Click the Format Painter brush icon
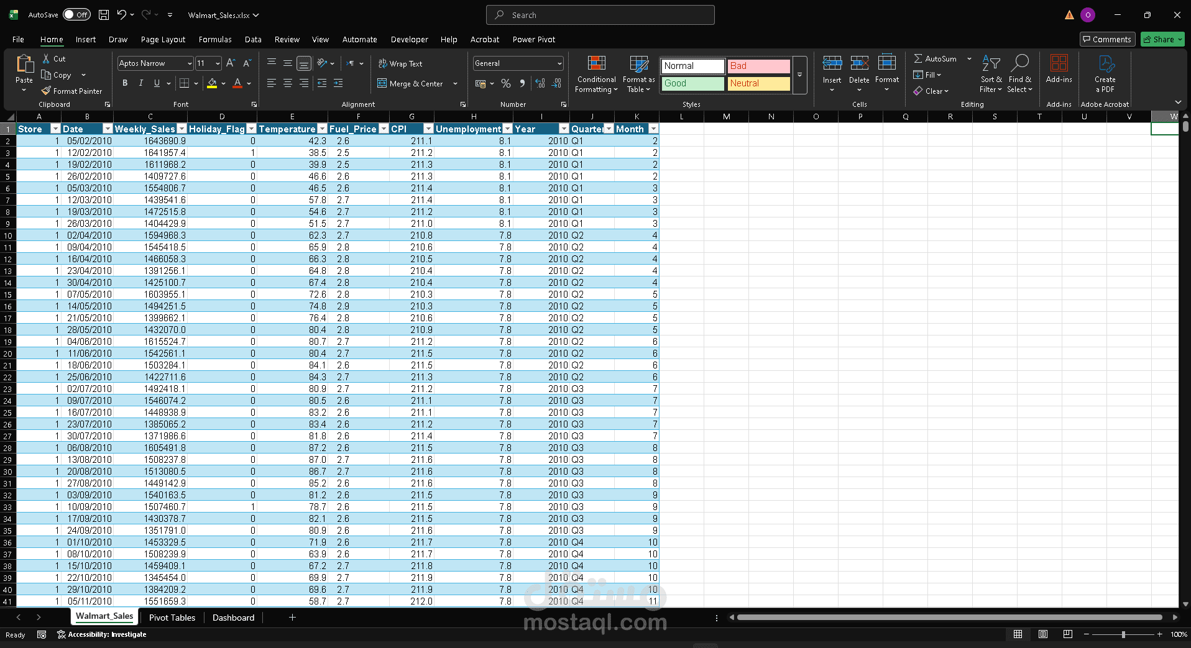 pos(46,91)
